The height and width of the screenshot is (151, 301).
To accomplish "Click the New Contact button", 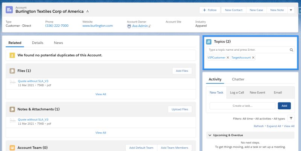I will 234,10.
